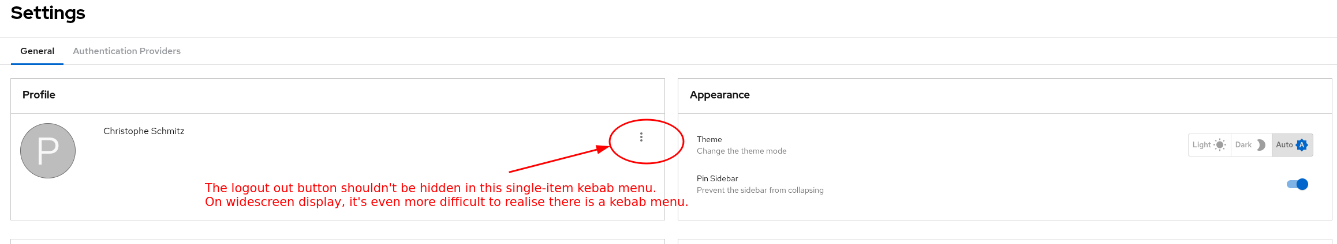The height and width of the screenshot is (244, 1337).
Task: Click the Auto theme badge icon
Action: (x=1302, y=145)
